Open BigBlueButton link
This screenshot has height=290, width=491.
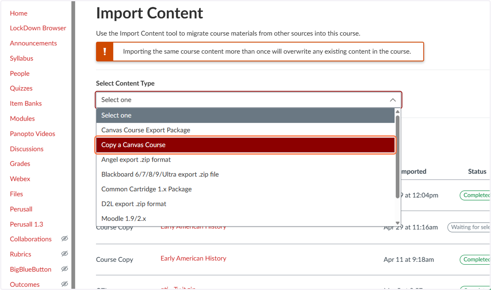tap(31, 269)
